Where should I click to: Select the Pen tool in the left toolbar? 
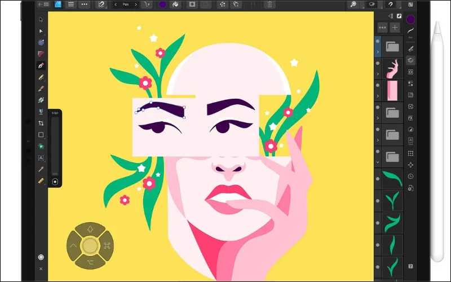(x=41, y=65)
